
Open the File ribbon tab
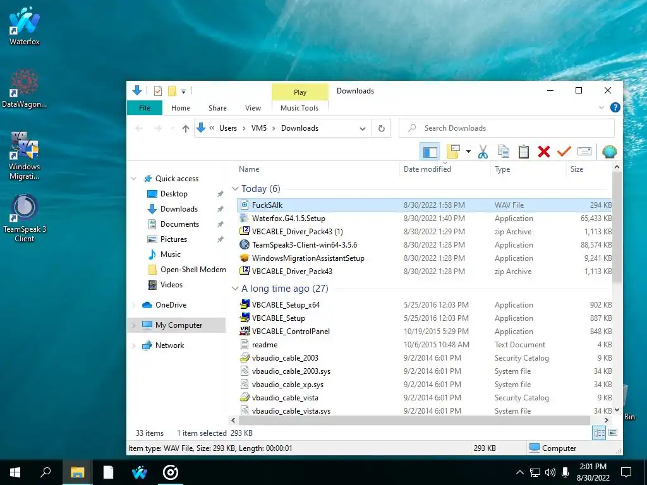(145, 108)
